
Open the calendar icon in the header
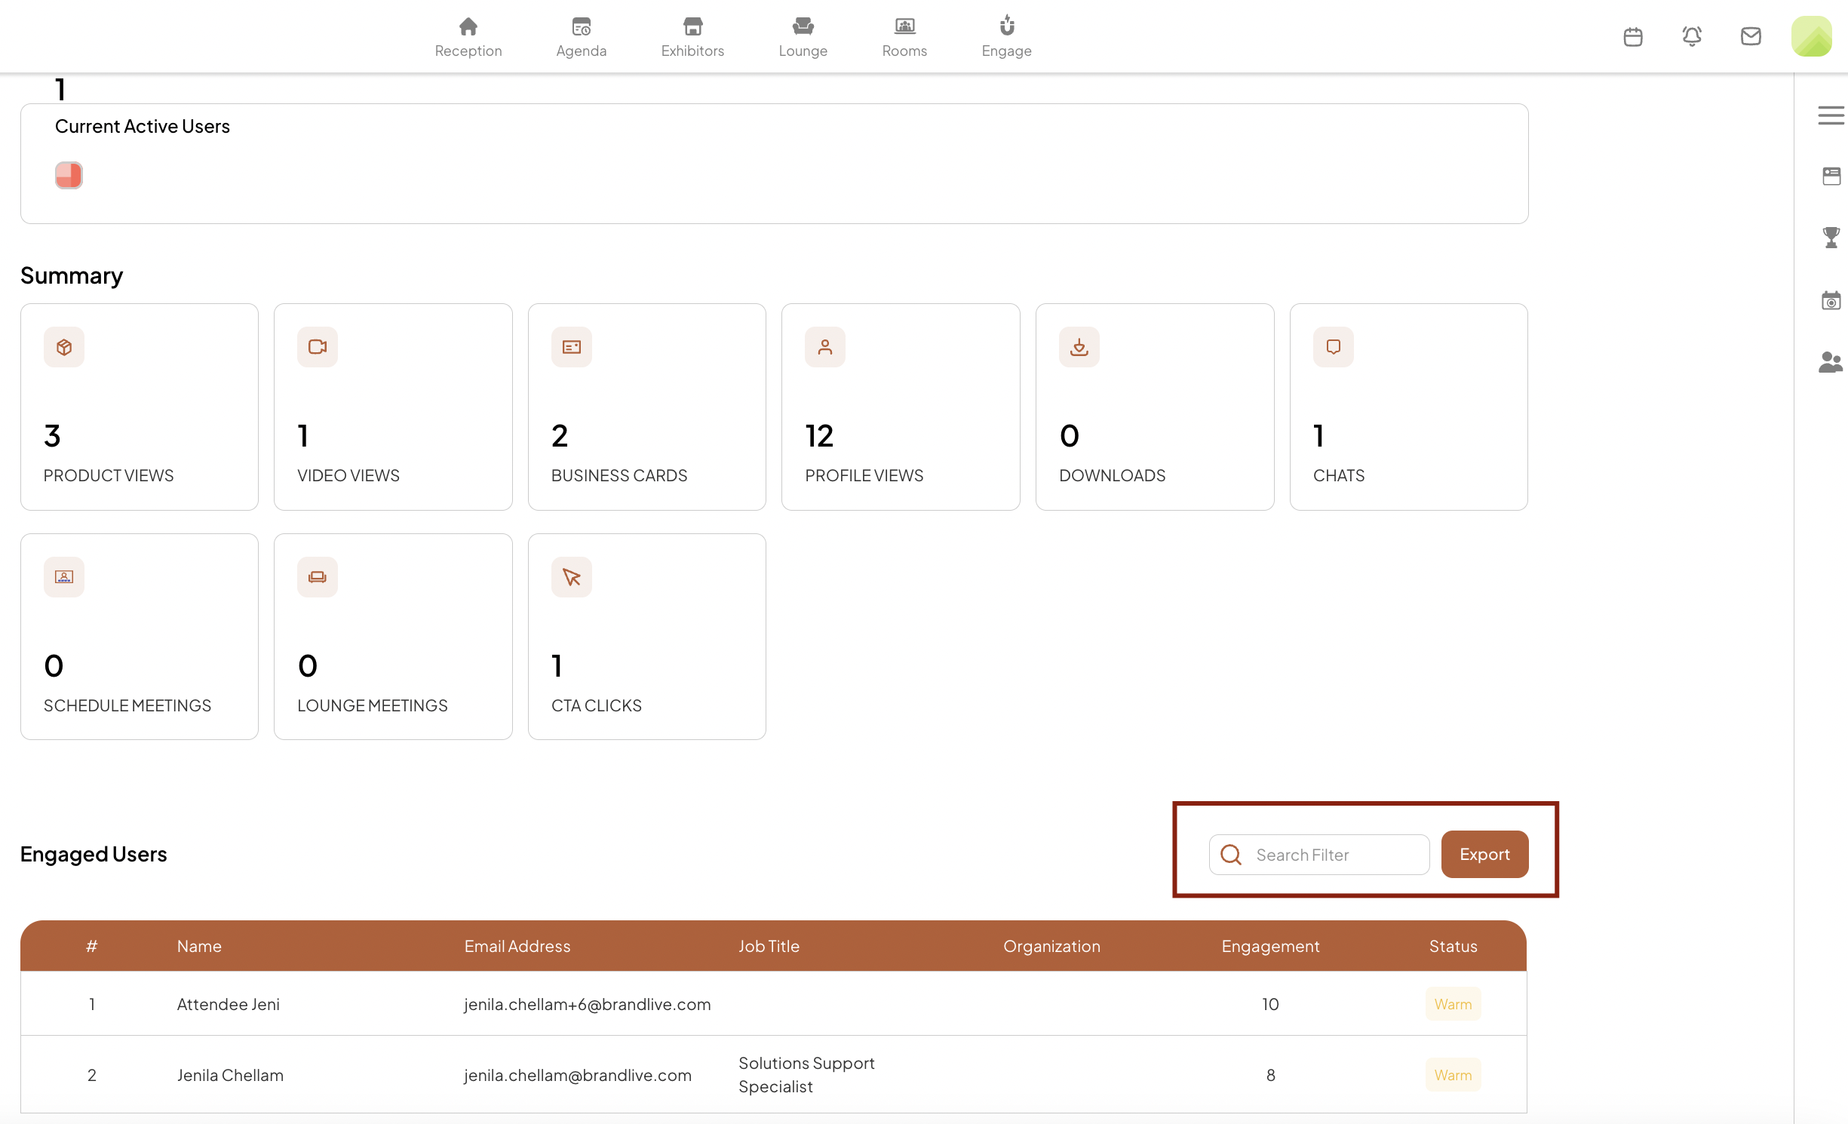[1632, 36]
